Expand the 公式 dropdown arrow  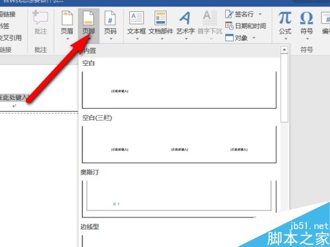(x=286, y=39)
